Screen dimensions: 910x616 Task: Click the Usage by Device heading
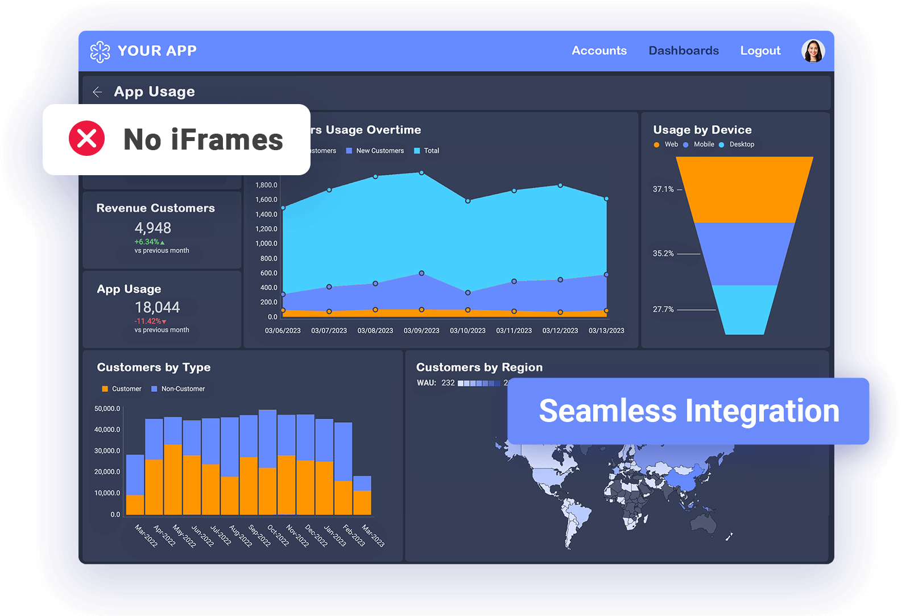[x=702, y=130]
